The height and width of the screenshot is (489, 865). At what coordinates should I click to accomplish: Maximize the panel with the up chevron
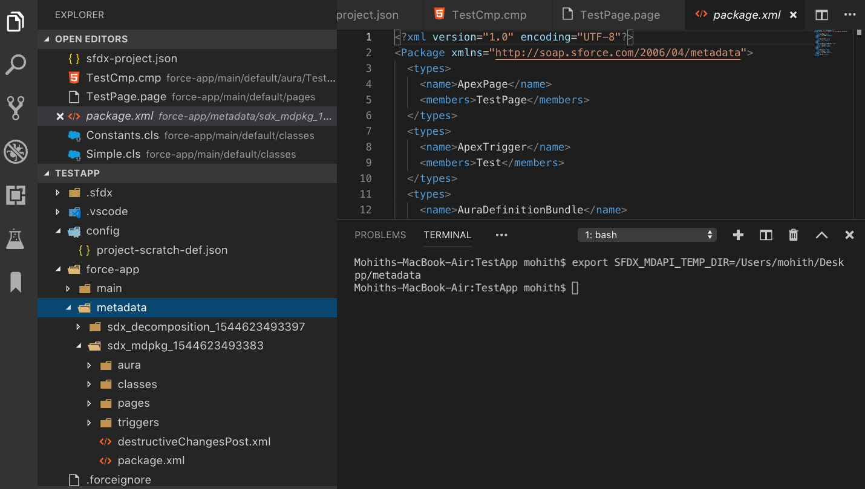click(x=821, y=235)
